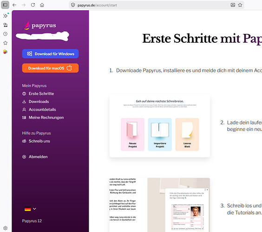
Task: Click the papyrus logo
Action: coord(39,26)
